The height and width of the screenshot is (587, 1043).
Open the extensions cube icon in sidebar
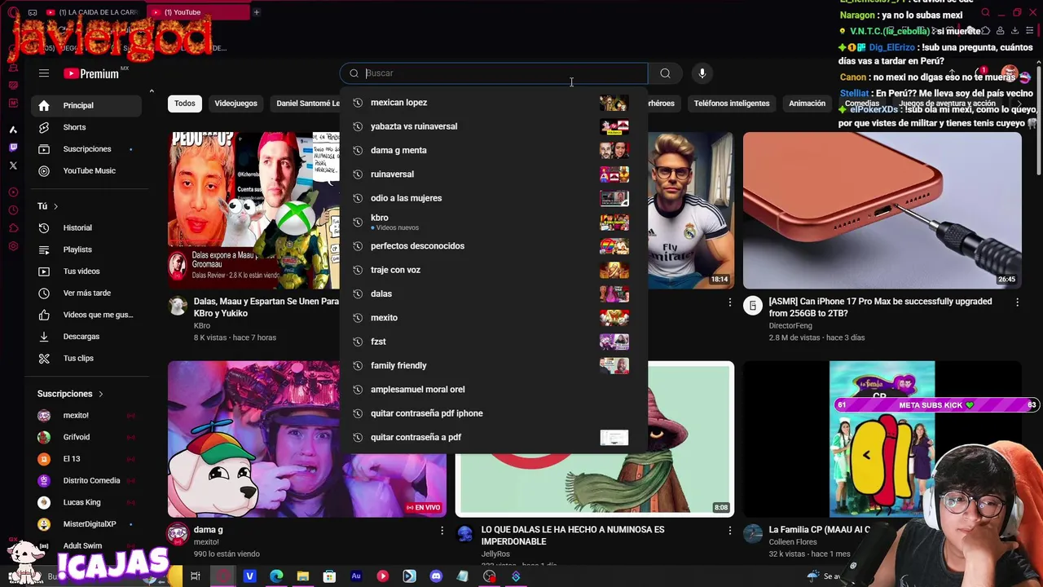coord(13,228)
